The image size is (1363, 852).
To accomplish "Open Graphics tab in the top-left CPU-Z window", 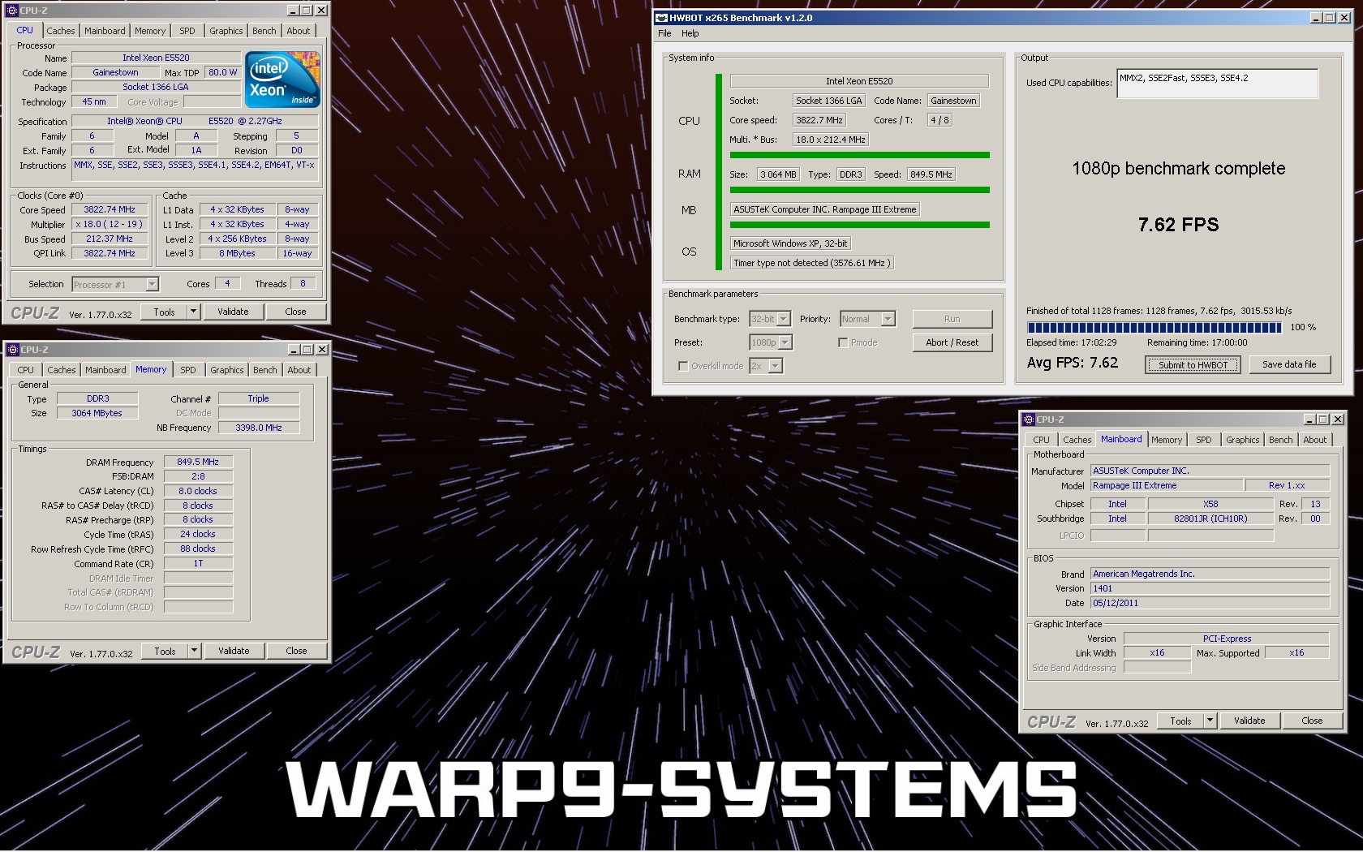I will pyautogui.click(x=226, y=31).
